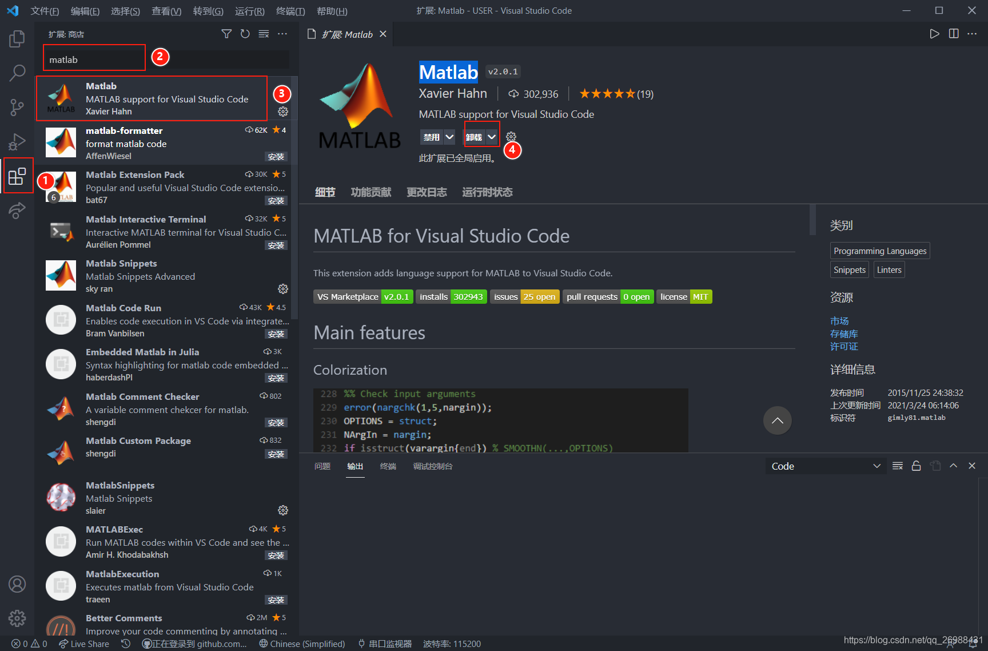
Task: Switch to the Runtime Status tab
Action: click(x=487, y=192)
